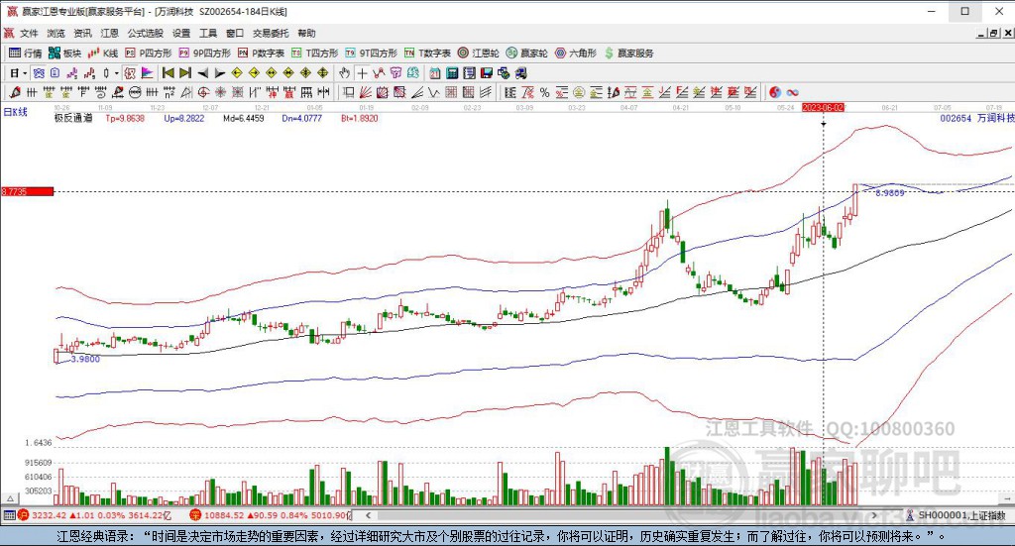Open the calendar icon in toolbar
Viewport: 1015px width, 546px height.
click(x=435, y=73)
